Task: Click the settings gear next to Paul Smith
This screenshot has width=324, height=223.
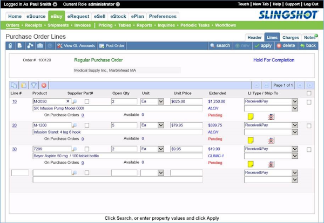Action: pos(55,4)
